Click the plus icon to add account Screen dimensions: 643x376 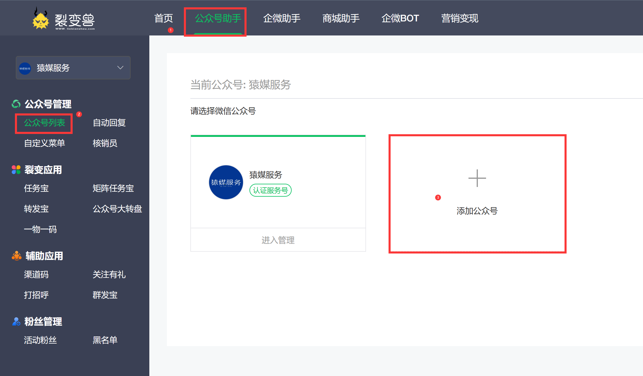pyautogui.click(x=477, y=178)
